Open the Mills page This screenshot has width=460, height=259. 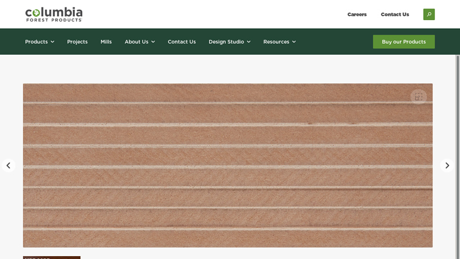point(106,41)
